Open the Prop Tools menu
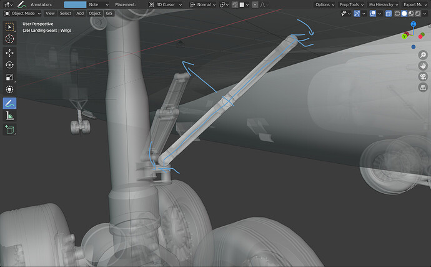The image size is (431, 267). click(x=352, y=4)
